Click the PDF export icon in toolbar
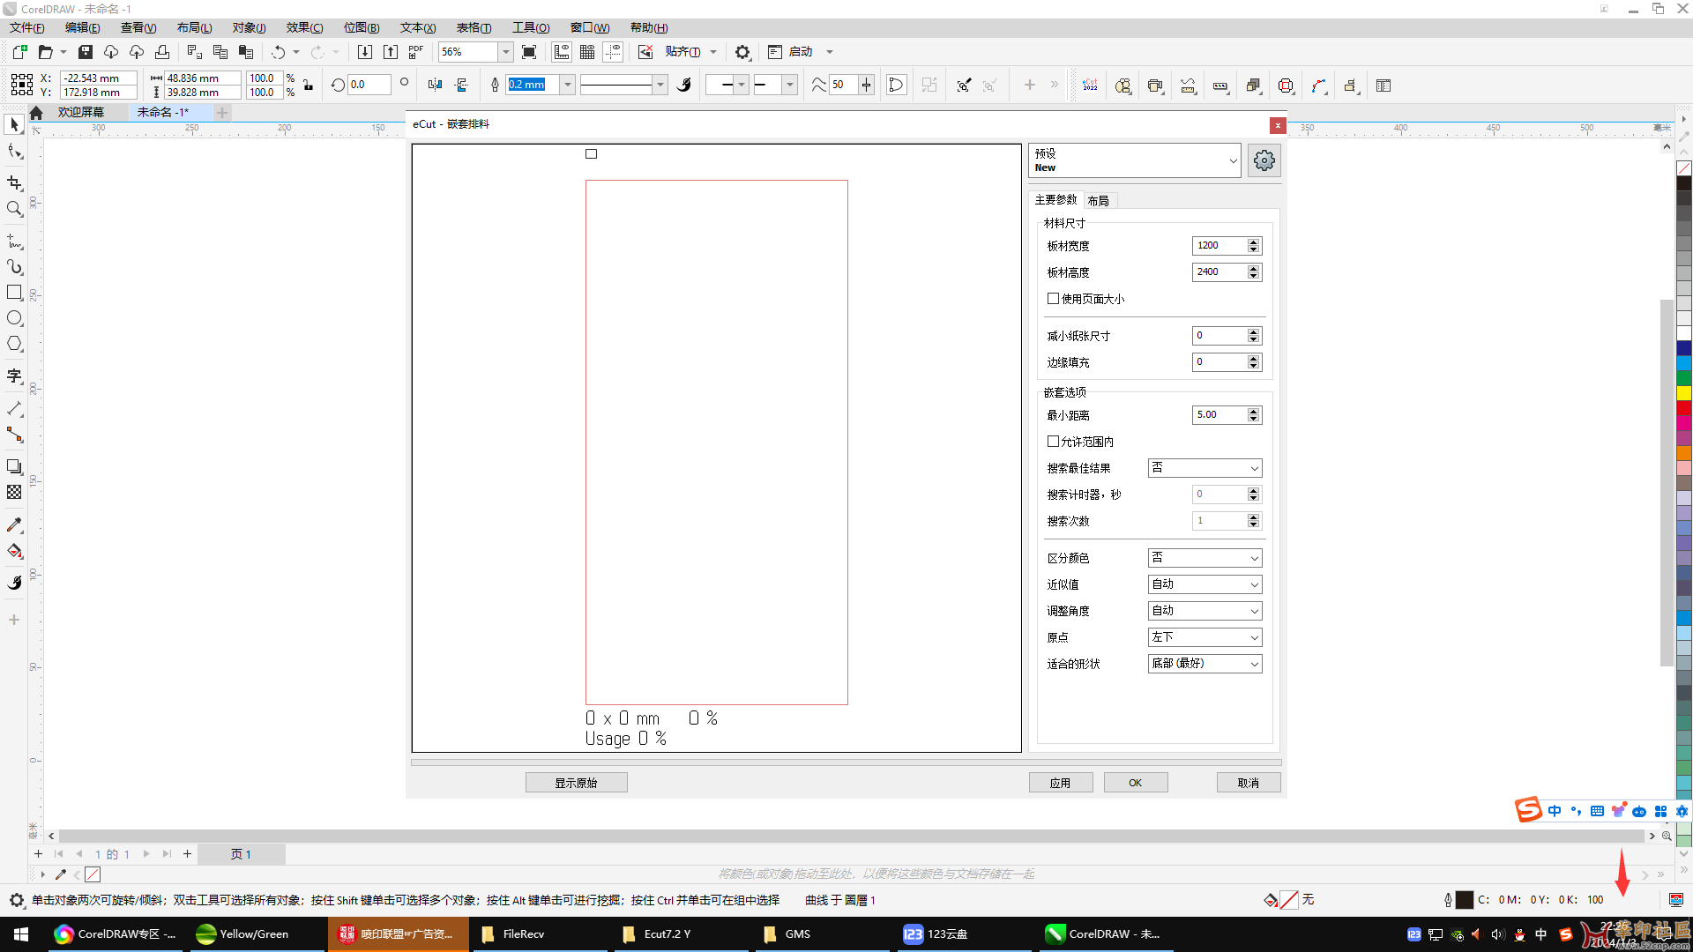This screenshot has height=952, width=1693. tap(415, 51)
